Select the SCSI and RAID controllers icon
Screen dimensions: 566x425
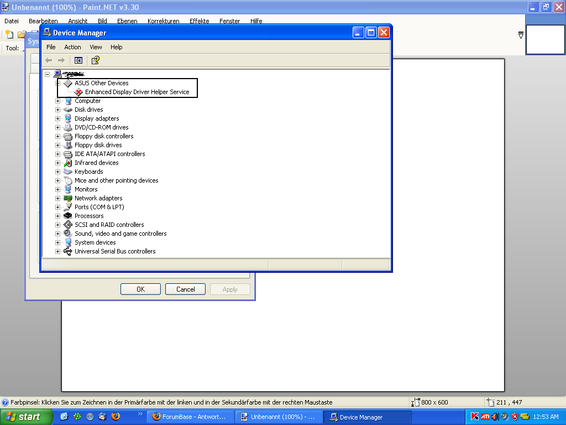[x=68, y=225]
